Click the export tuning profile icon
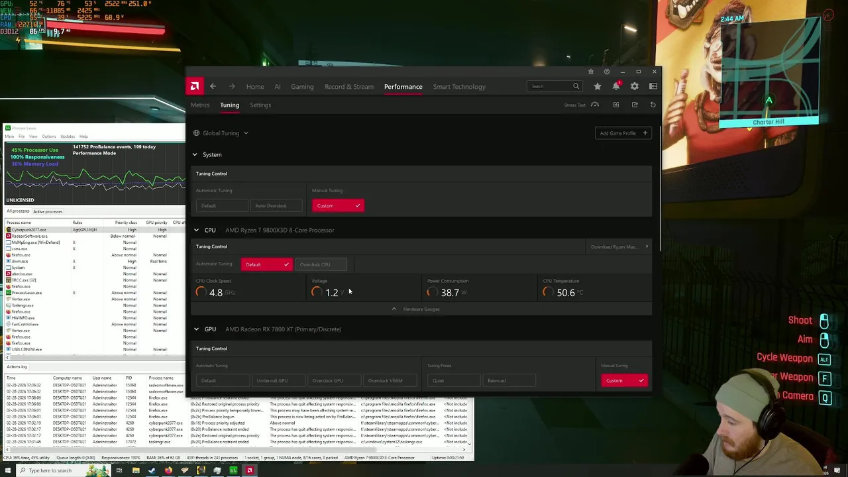Image resolution: width=848 pixels, height=477 pixels. pos(635,105)
